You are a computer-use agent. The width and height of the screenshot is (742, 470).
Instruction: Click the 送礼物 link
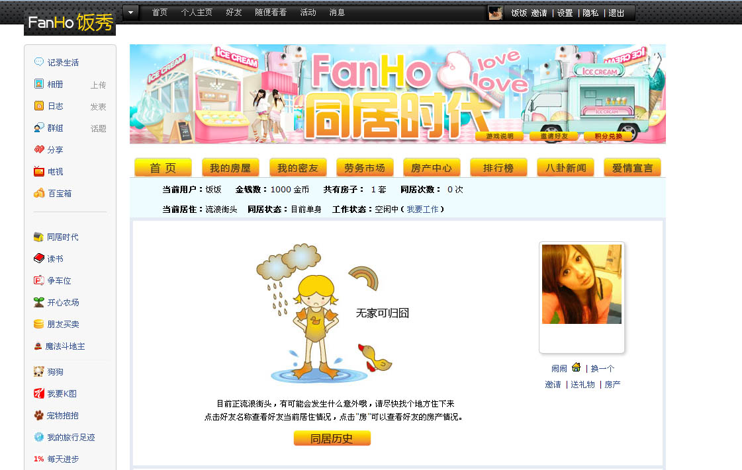pos(582,385)
